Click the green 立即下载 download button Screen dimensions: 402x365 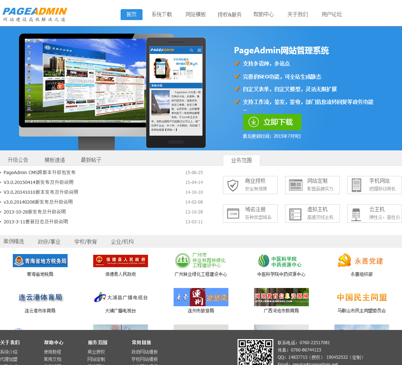pyautogui.click(x=272, y=122)
